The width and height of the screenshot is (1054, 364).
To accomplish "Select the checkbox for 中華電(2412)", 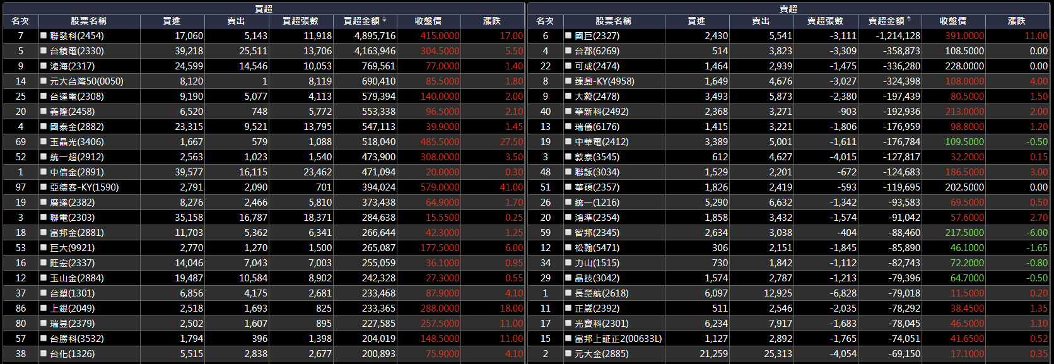I will click(x=568, y=142).
